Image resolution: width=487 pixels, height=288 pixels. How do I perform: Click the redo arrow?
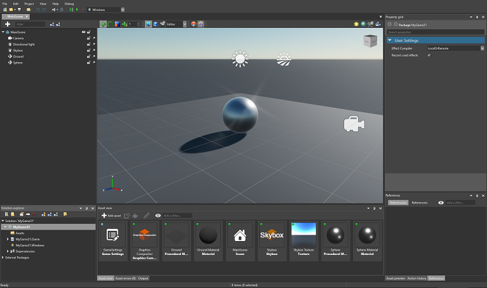44,10
